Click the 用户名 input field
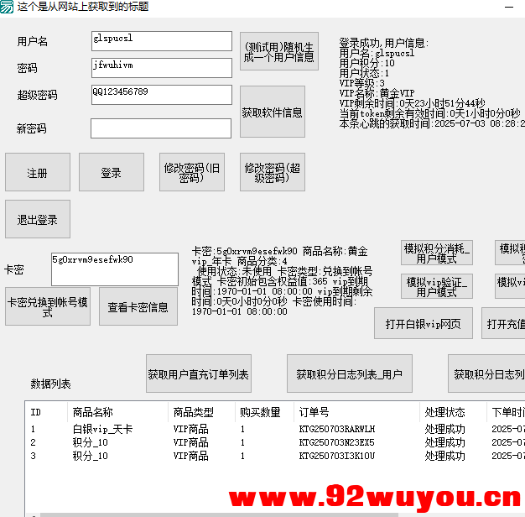The width and height of the screenshot is (525, 517). (x=161, y=41)
